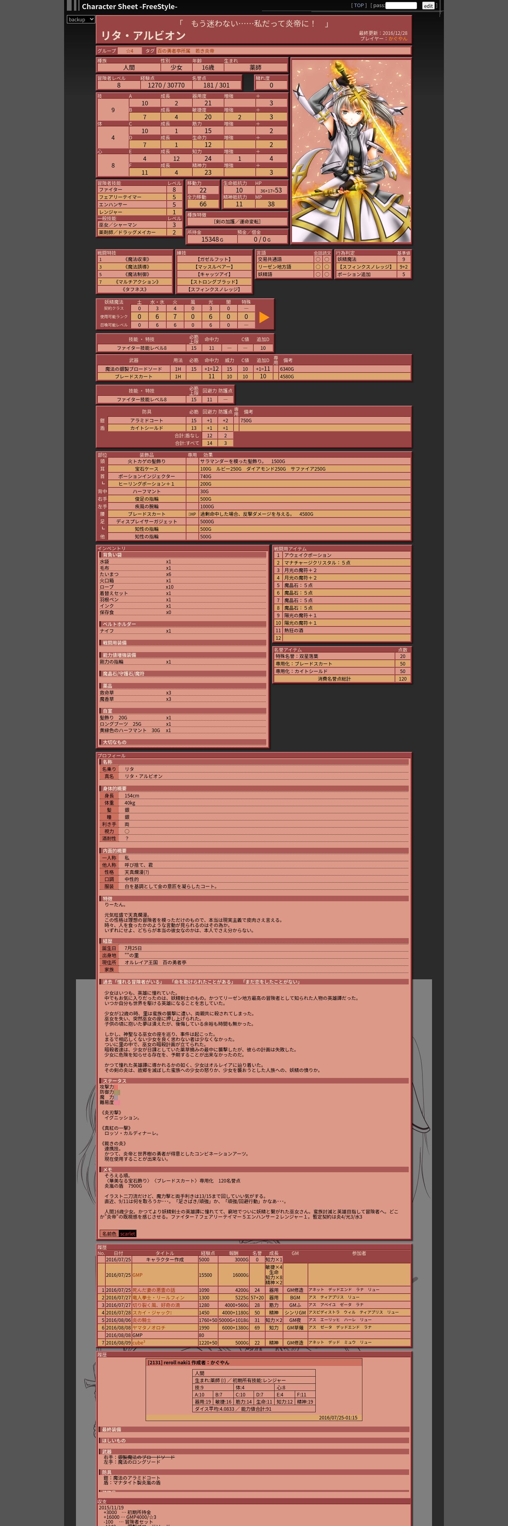Click 【ガゼルフット】 technique

point(214,259)
